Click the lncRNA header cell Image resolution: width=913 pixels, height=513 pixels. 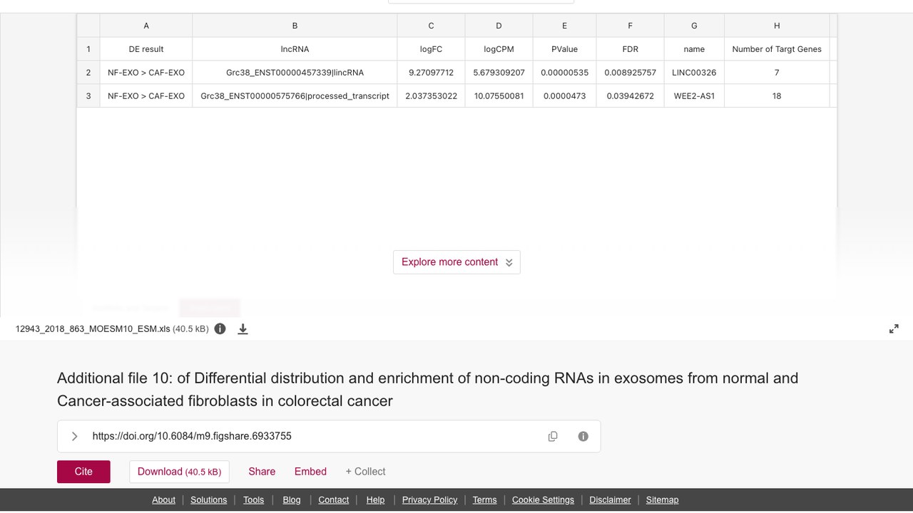[295, 49]
